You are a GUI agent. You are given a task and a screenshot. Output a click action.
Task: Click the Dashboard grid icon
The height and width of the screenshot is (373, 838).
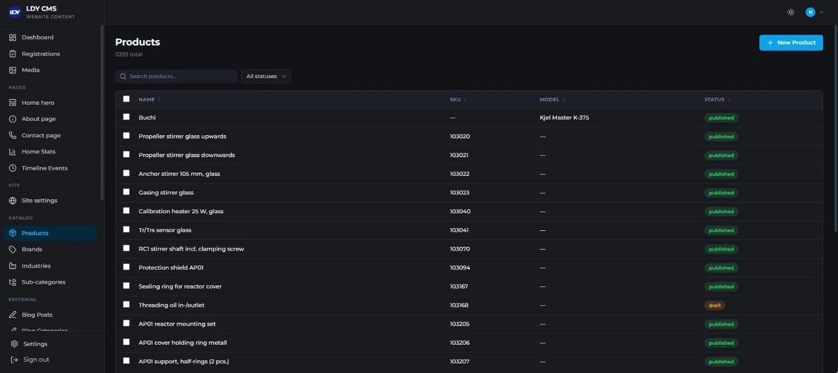(13, 37)
